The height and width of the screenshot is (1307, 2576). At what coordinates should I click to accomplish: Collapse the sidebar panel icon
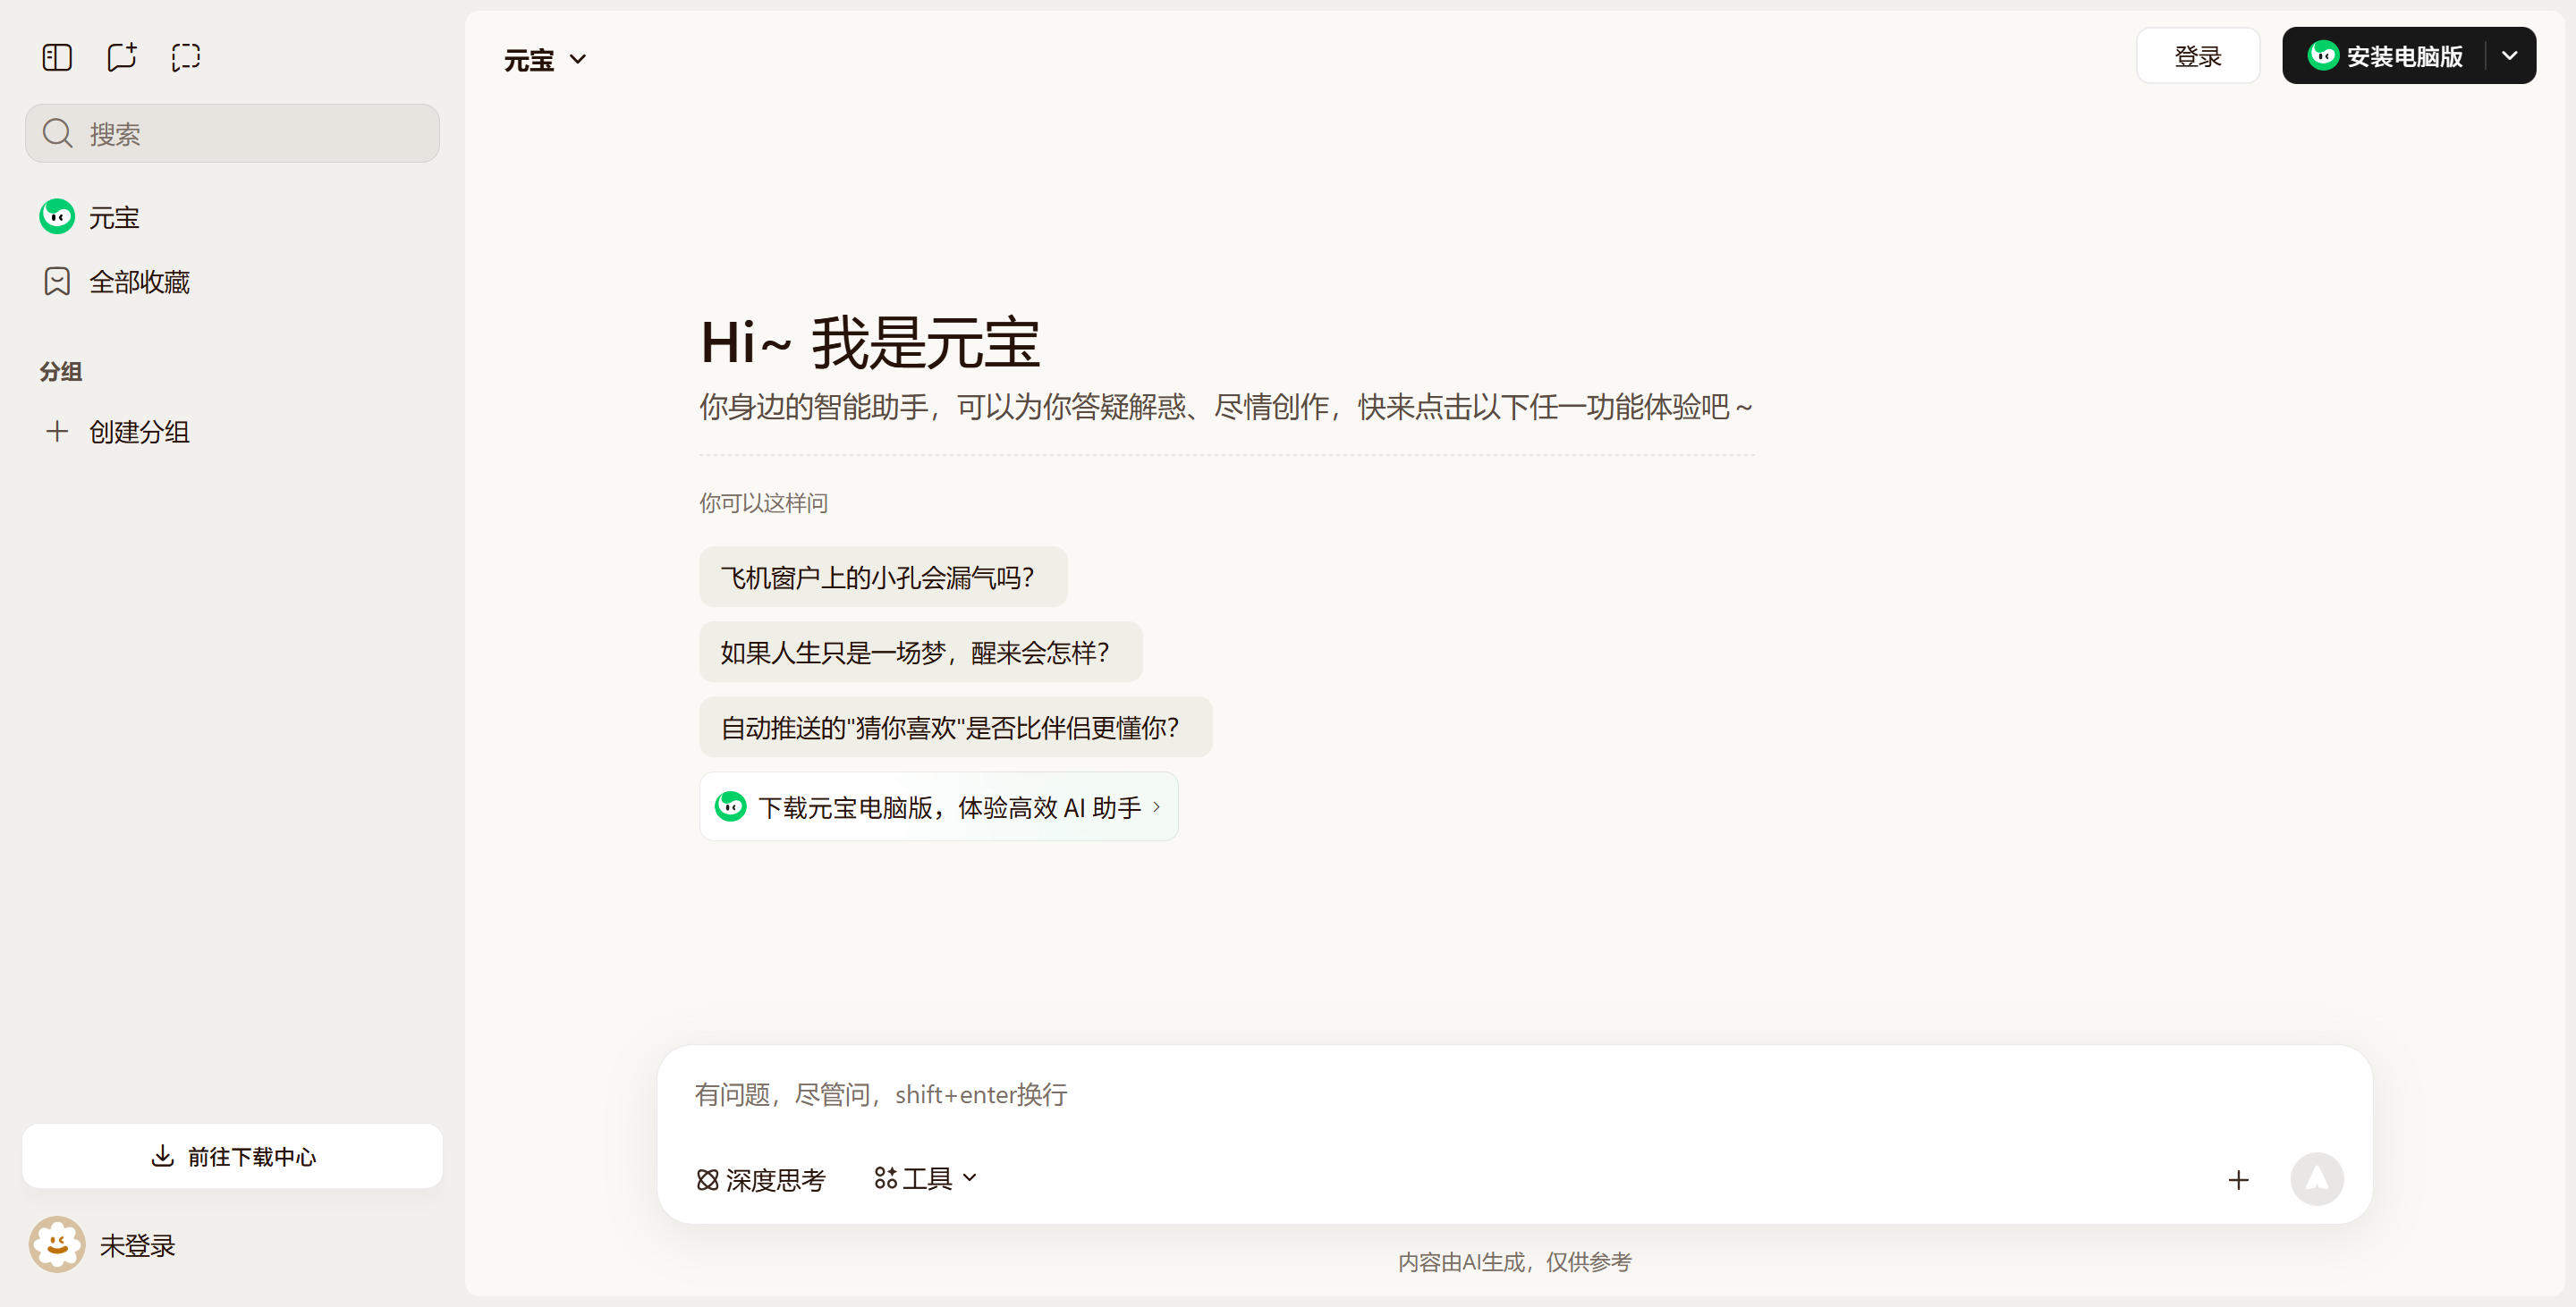57,57
